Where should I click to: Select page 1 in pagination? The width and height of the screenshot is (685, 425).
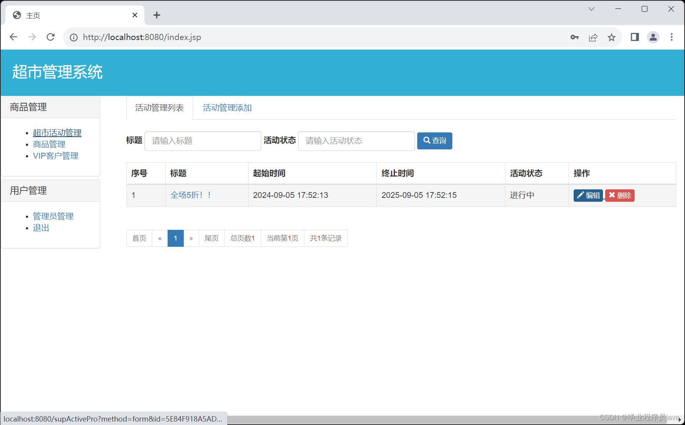click(176, 238)
